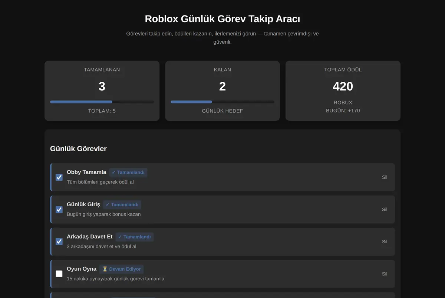The height and width of the screenshot is (298, 445).
Task: Click the TOPLAM: 5 label
Action: tap(102, 111)
